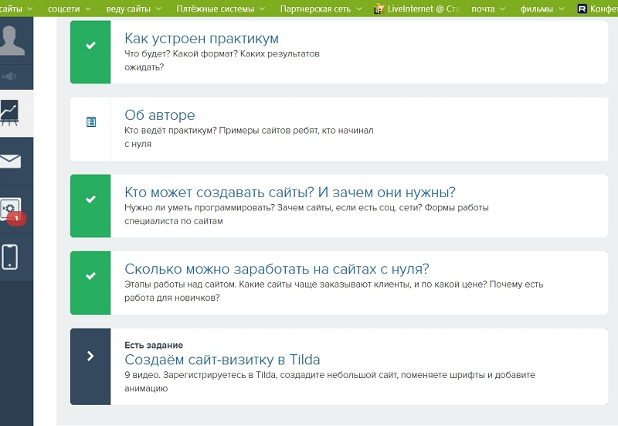The width and height of the screenshot is (618, 426).
Task: Expand the 'Партнерская сеть' bookmarks folder
Action: (x=321, y=9)
